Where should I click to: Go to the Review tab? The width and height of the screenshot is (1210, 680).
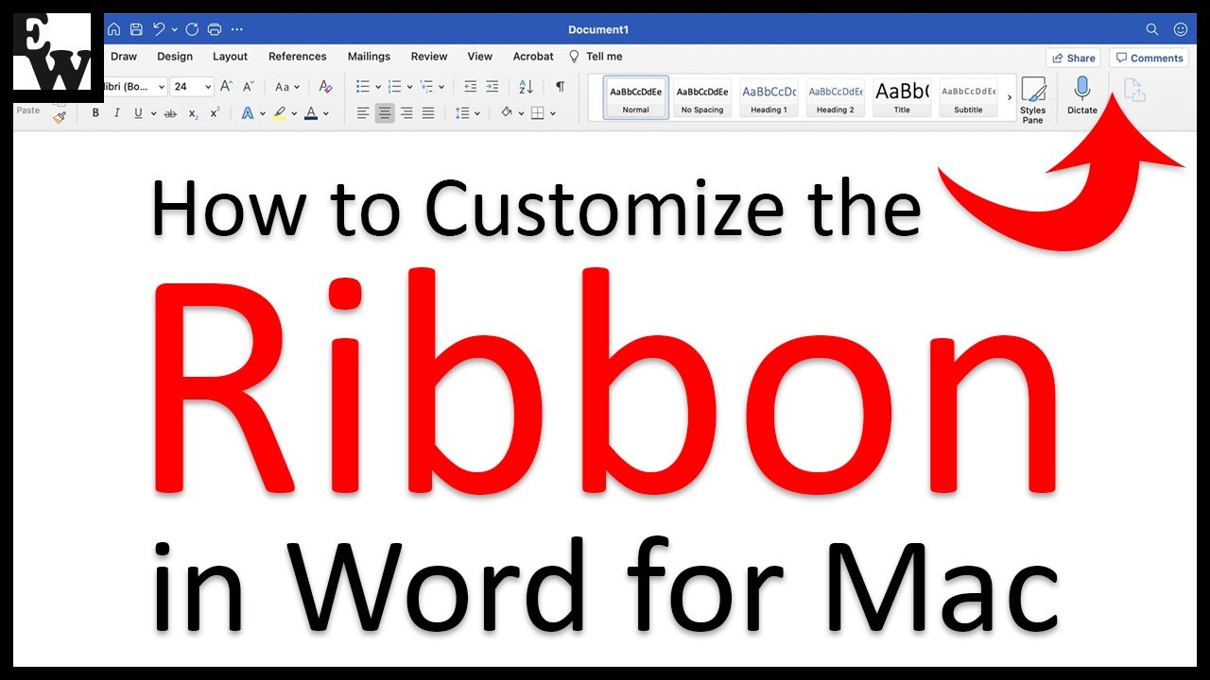click(429, 57)
